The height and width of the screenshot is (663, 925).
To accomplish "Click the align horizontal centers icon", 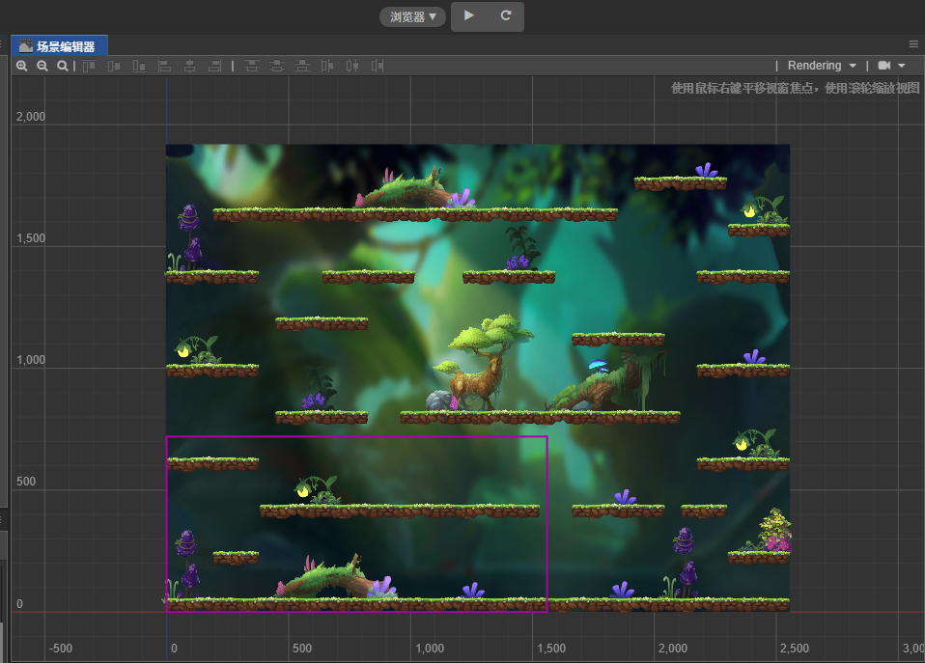I will (190, 66).
